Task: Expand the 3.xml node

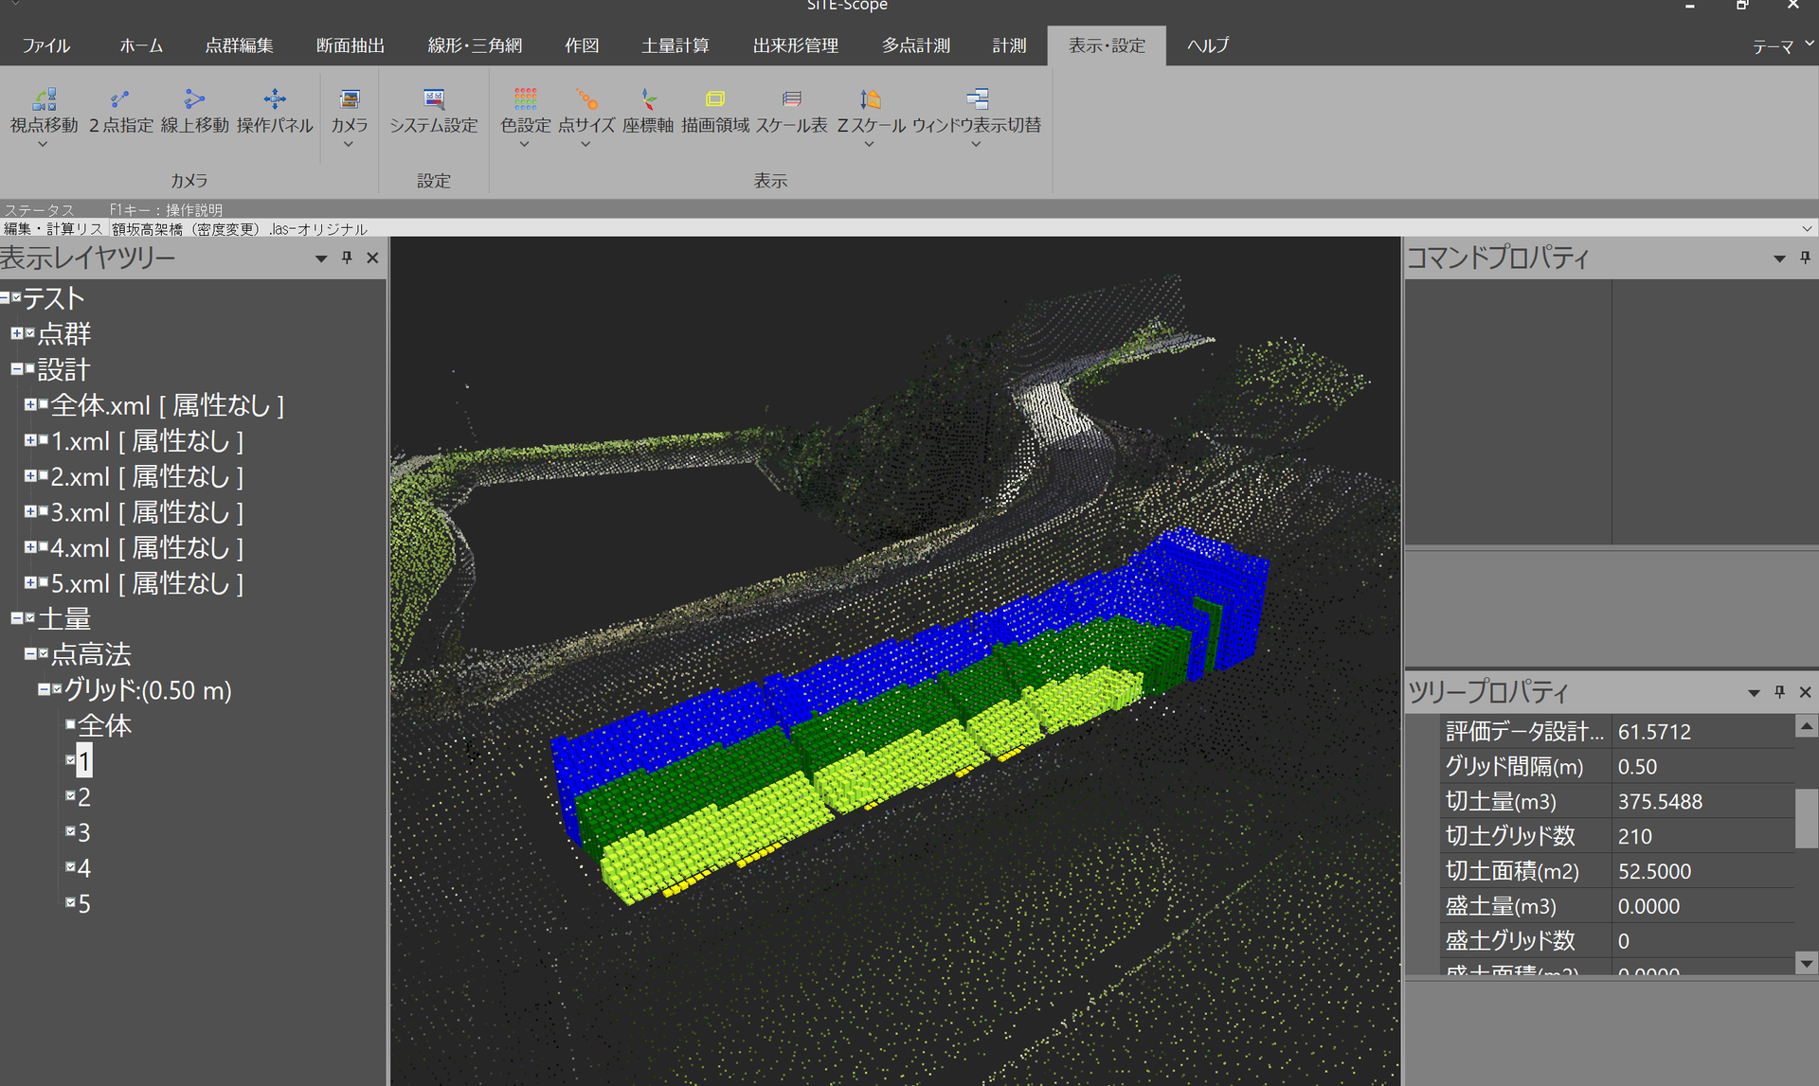Action: (x=30, y=511)
